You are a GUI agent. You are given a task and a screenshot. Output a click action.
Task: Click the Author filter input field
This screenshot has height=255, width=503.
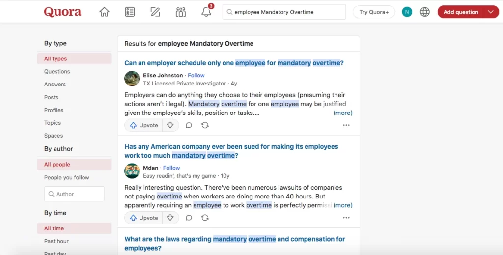point(74,194)
